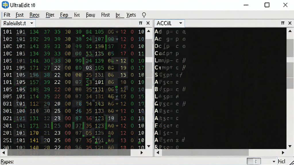Open the Fsst menu

(x=20, y=15)
